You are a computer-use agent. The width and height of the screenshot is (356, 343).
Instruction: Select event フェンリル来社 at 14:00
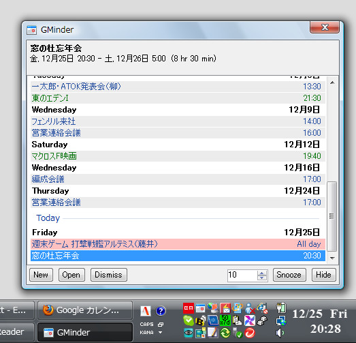click(178, 121)
